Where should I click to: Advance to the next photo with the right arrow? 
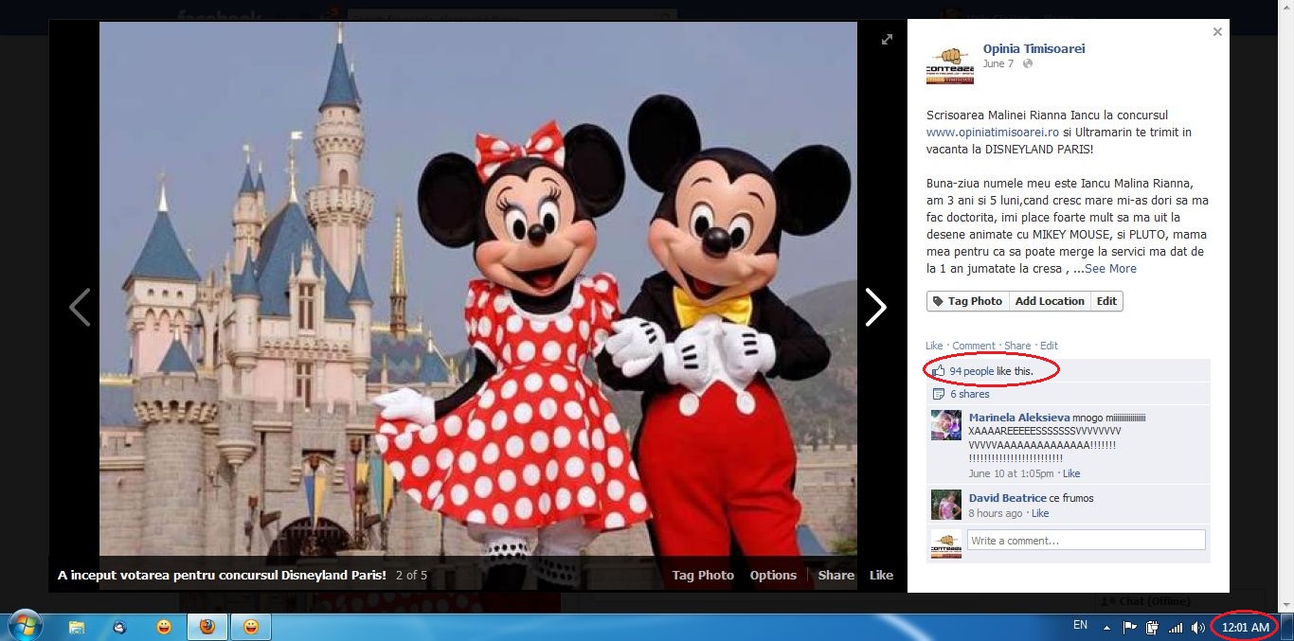[x=876, y=307]
